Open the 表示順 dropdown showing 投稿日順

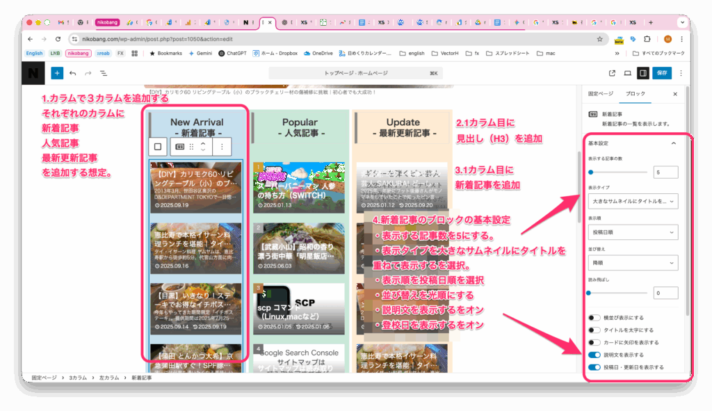[633, 232]
